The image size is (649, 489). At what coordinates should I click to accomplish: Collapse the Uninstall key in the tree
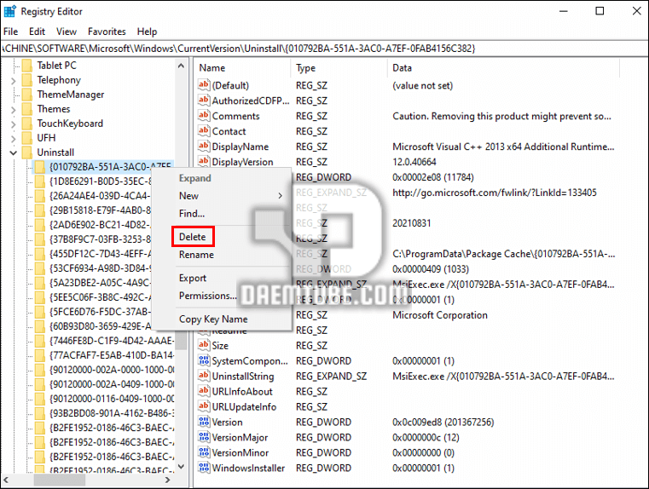[13, 152]
